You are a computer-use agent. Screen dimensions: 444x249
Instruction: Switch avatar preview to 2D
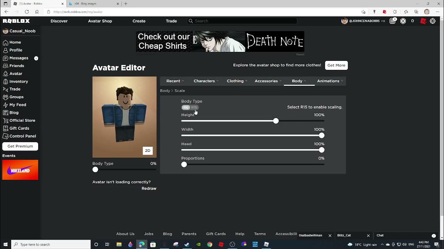[x=148, y=150]
